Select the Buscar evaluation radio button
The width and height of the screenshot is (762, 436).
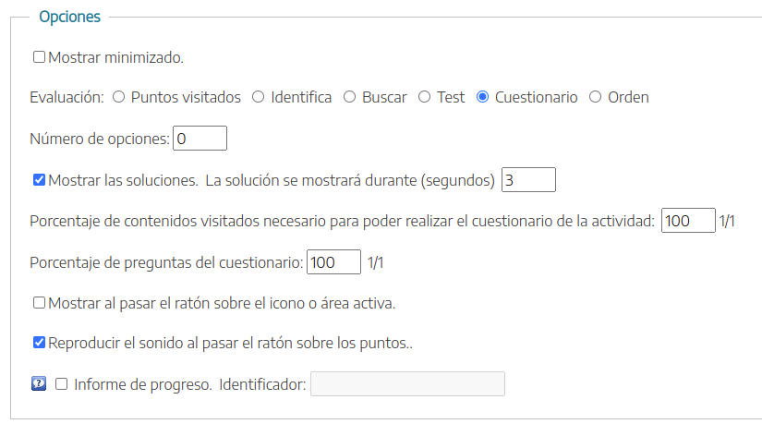pos(350,97)
